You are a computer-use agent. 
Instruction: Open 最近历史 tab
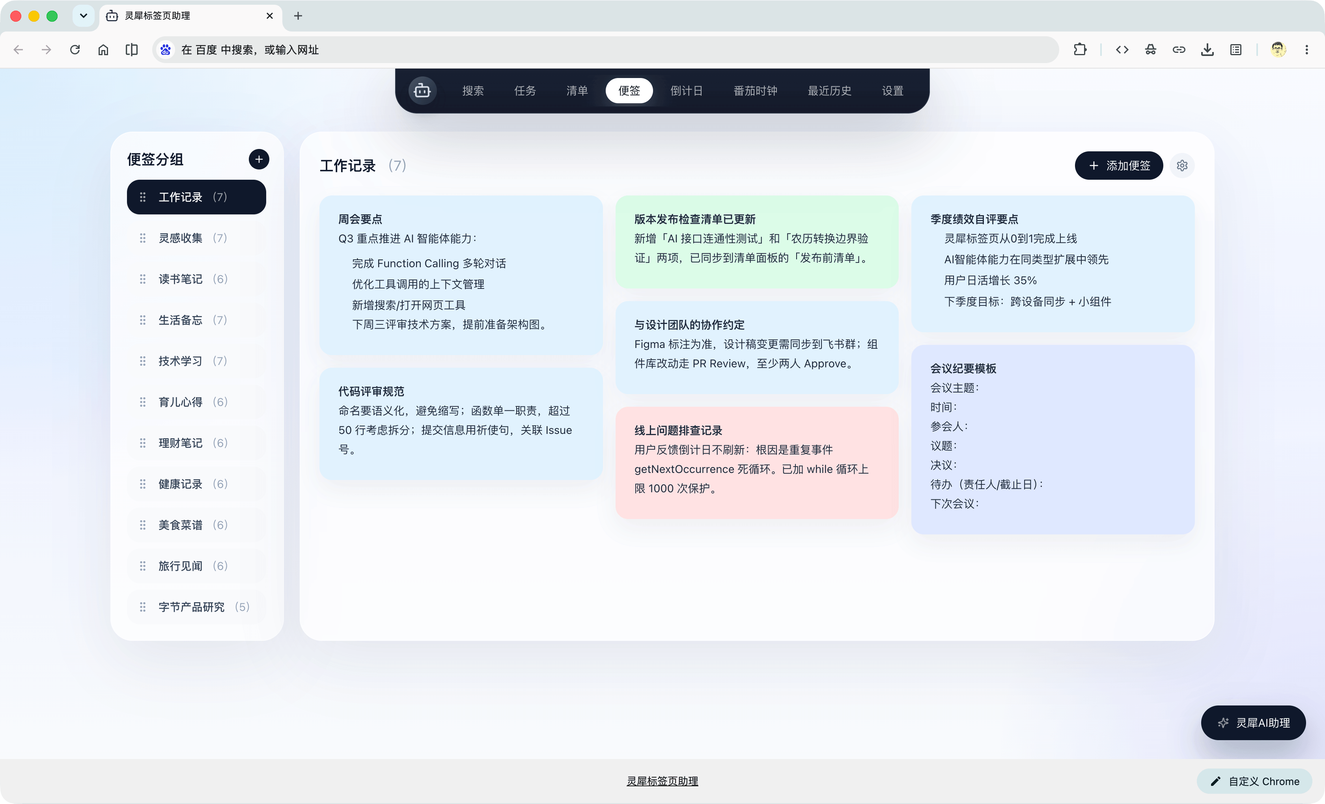coord(829,90)
